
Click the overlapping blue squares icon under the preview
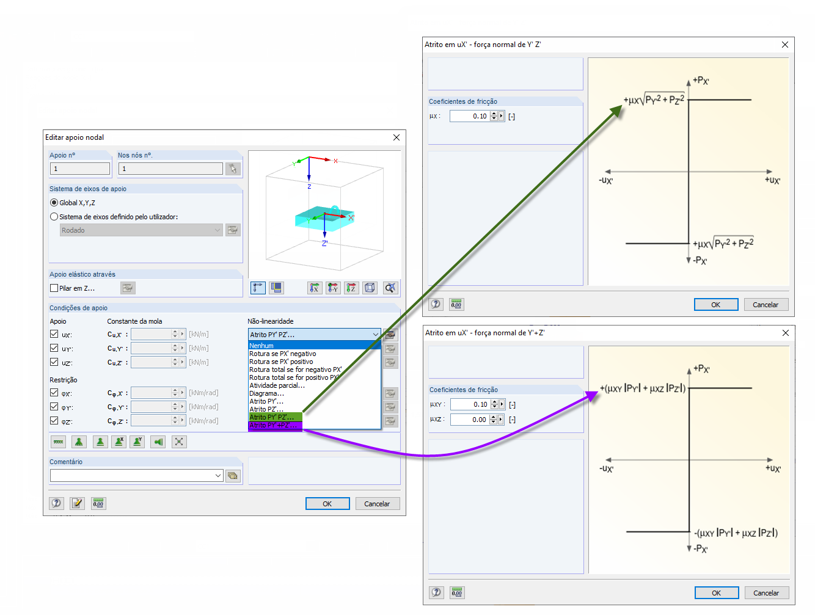pos(277,288)
